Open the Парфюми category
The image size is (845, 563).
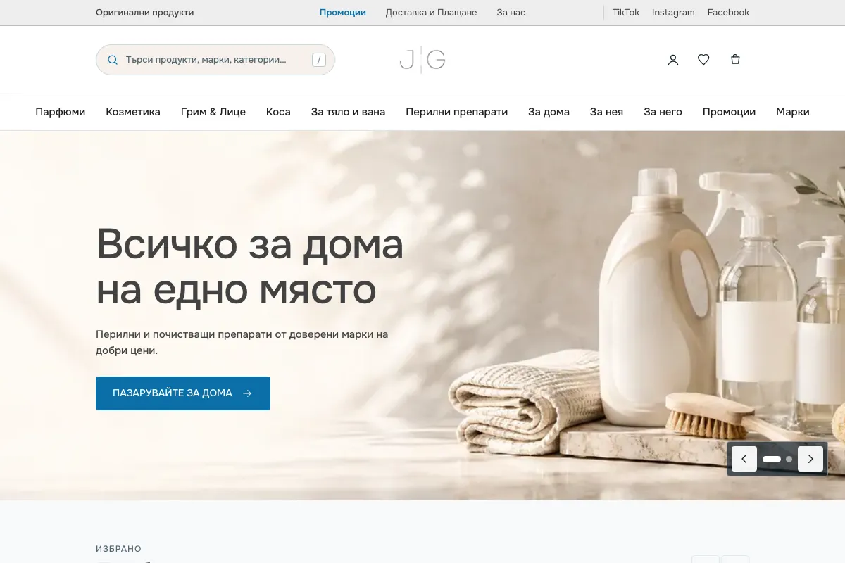point(61,112)
